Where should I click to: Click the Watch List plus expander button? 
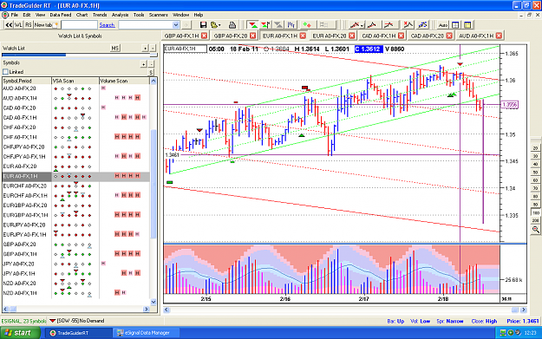click(x=146, y=48)
